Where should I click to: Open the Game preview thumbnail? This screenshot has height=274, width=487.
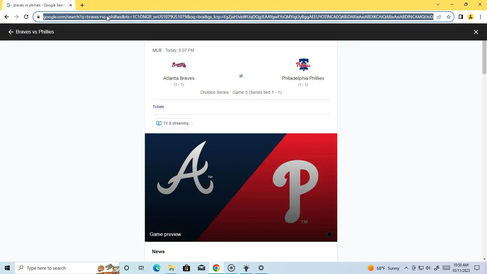click(x=241, y=188)
